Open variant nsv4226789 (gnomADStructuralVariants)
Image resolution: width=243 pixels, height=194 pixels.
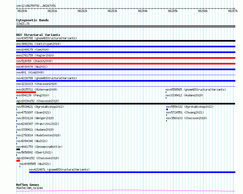[x=47, y=78]
